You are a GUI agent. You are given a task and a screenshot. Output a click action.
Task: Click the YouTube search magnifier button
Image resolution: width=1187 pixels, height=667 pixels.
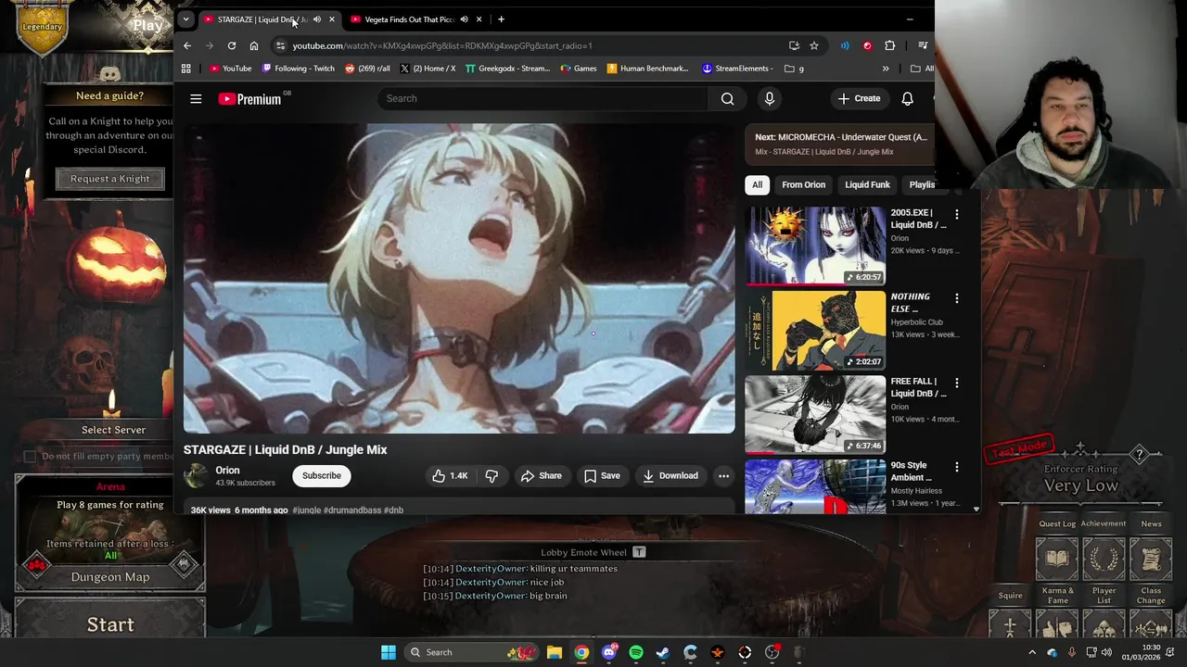727,98
